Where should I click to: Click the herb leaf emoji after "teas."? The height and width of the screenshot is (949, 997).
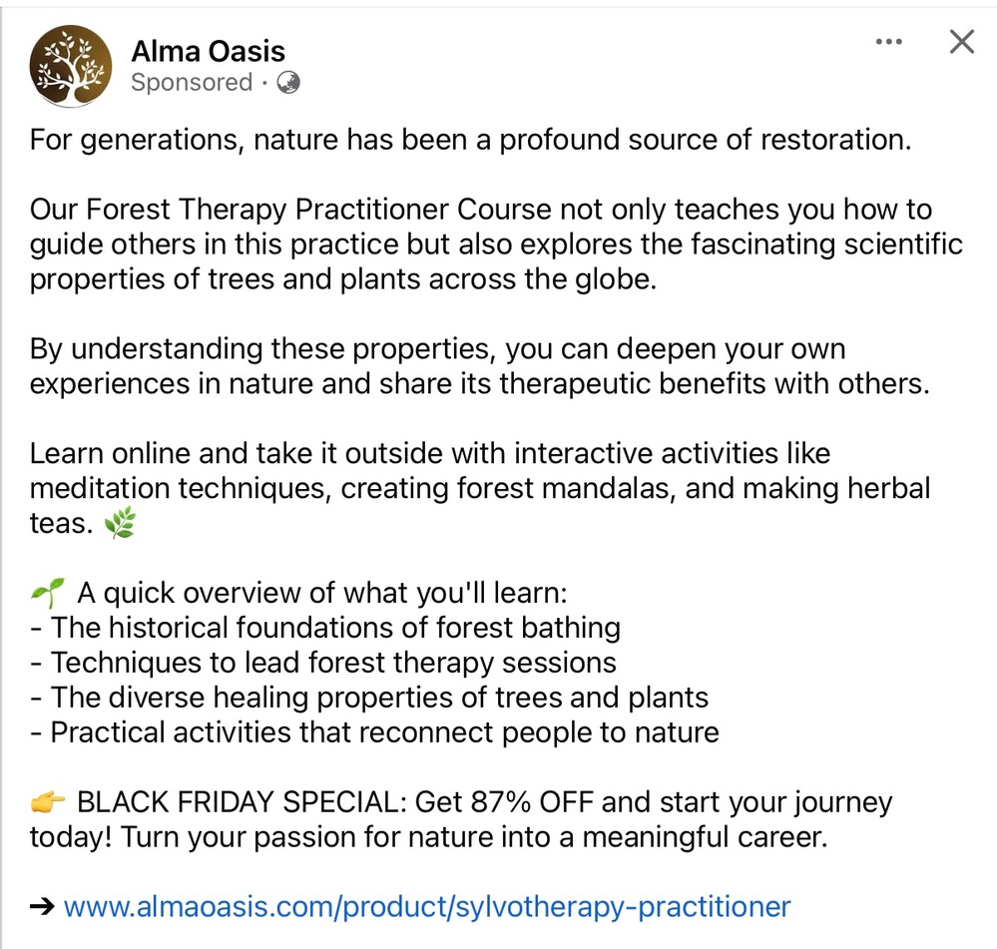coord(120,524)
